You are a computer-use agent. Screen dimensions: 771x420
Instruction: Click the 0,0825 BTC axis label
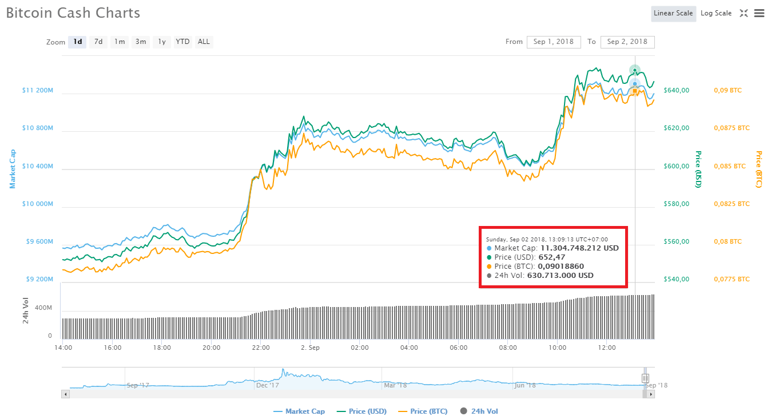732,204
